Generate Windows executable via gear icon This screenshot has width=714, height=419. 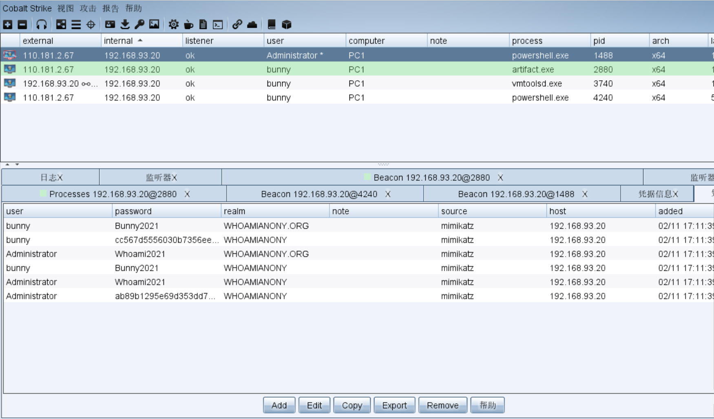(174, 24)
